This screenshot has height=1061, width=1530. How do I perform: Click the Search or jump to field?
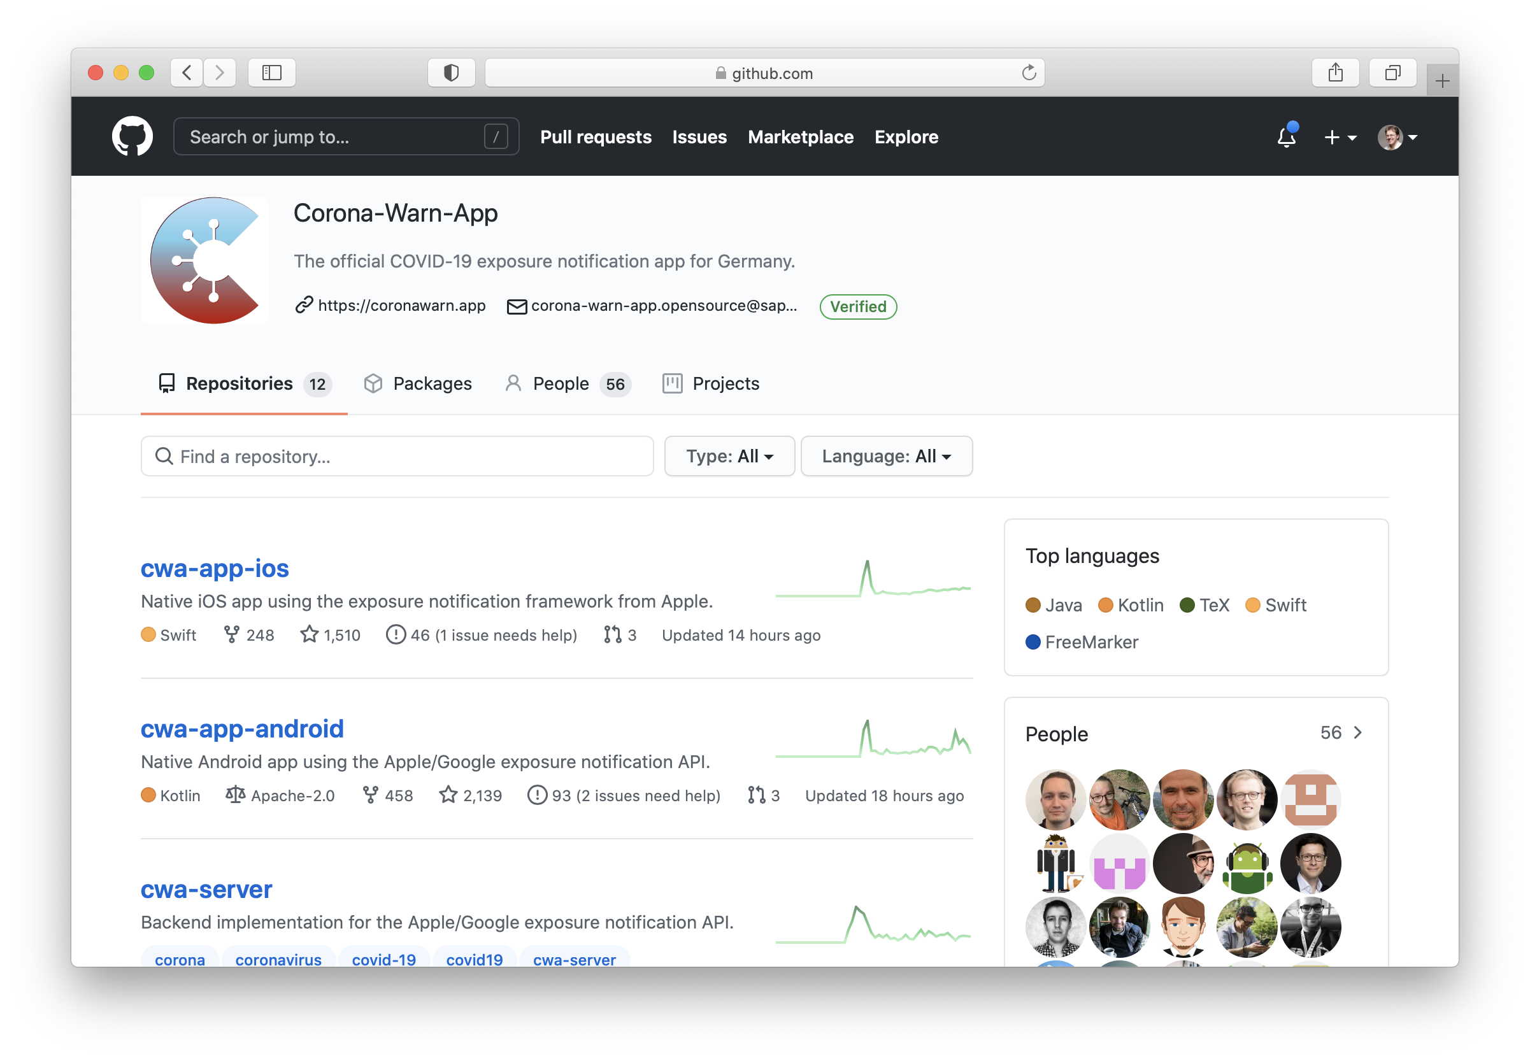coord(346,136)
